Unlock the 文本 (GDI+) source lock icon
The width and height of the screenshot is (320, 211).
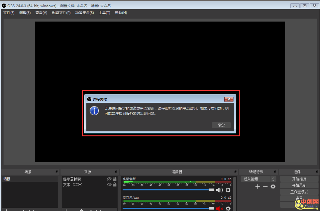pos(114,185)
